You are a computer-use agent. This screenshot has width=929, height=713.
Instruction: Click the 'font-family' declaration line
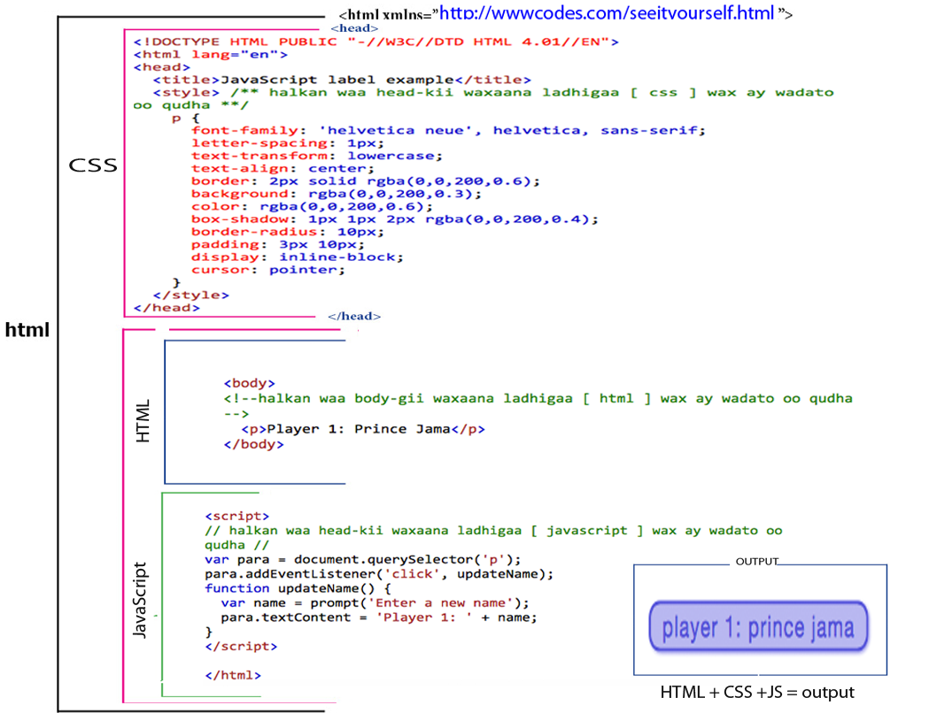pos(448,131)
